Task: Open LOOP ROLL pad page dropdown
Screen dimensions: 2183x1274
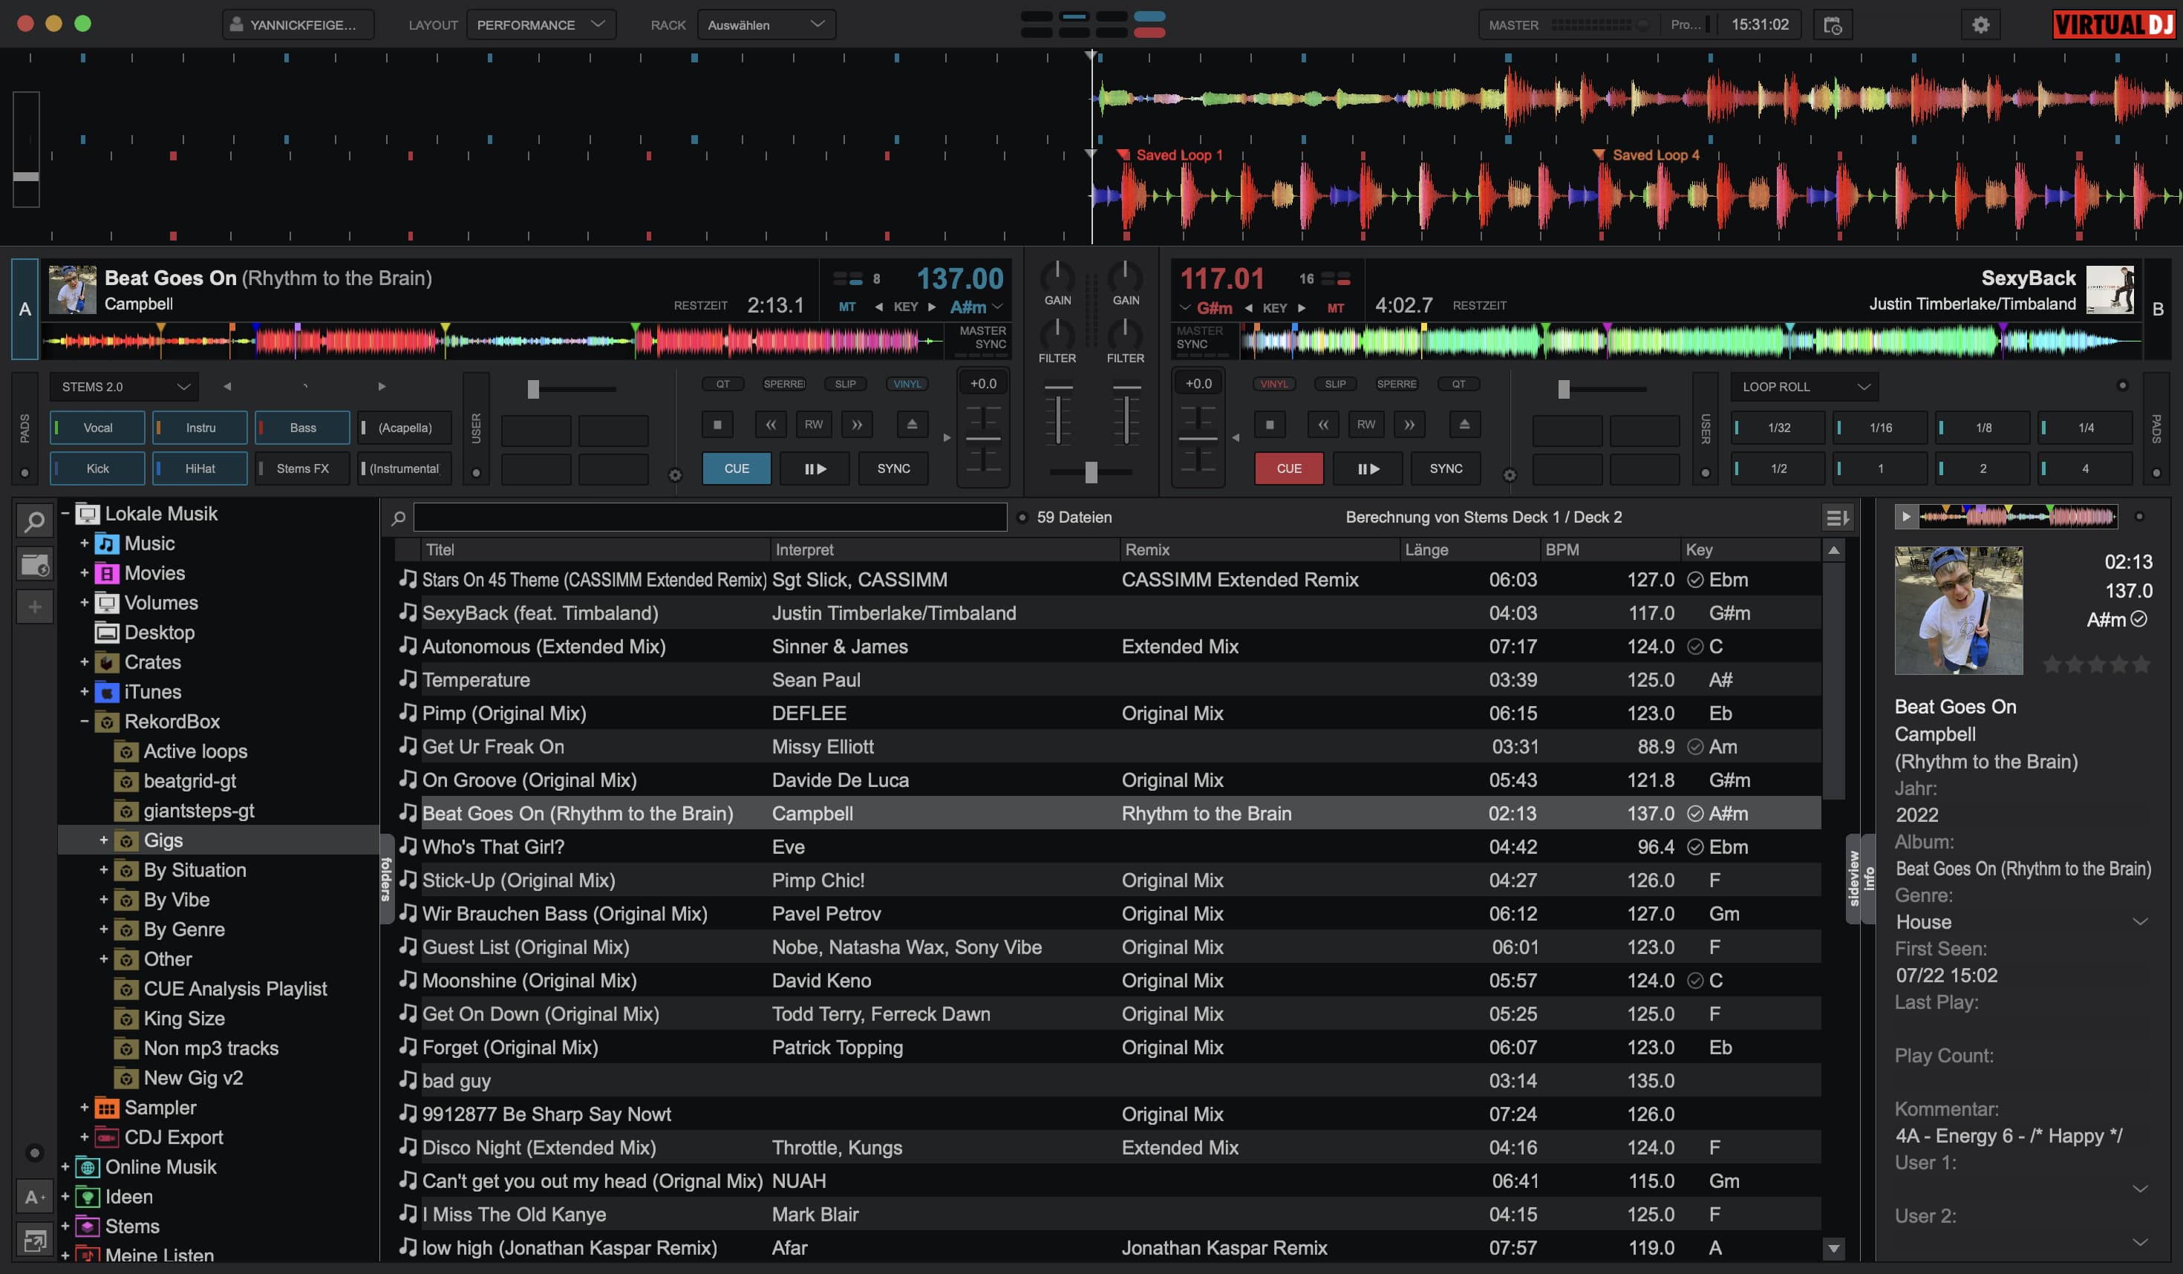Action: tap(1804, 386)
